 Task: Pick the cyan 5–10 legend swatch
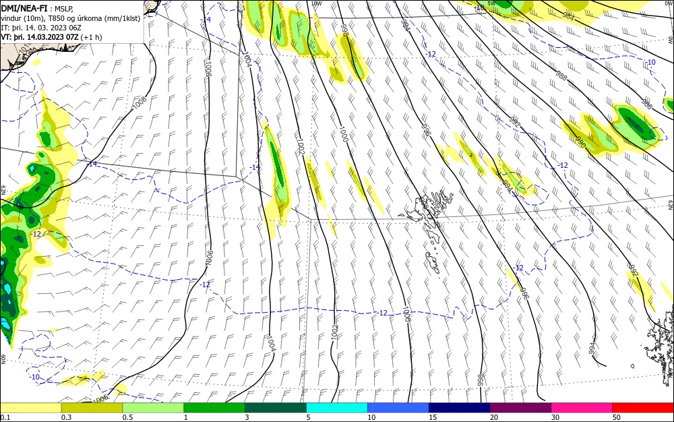pyautogui.click(x=337, y=408)
